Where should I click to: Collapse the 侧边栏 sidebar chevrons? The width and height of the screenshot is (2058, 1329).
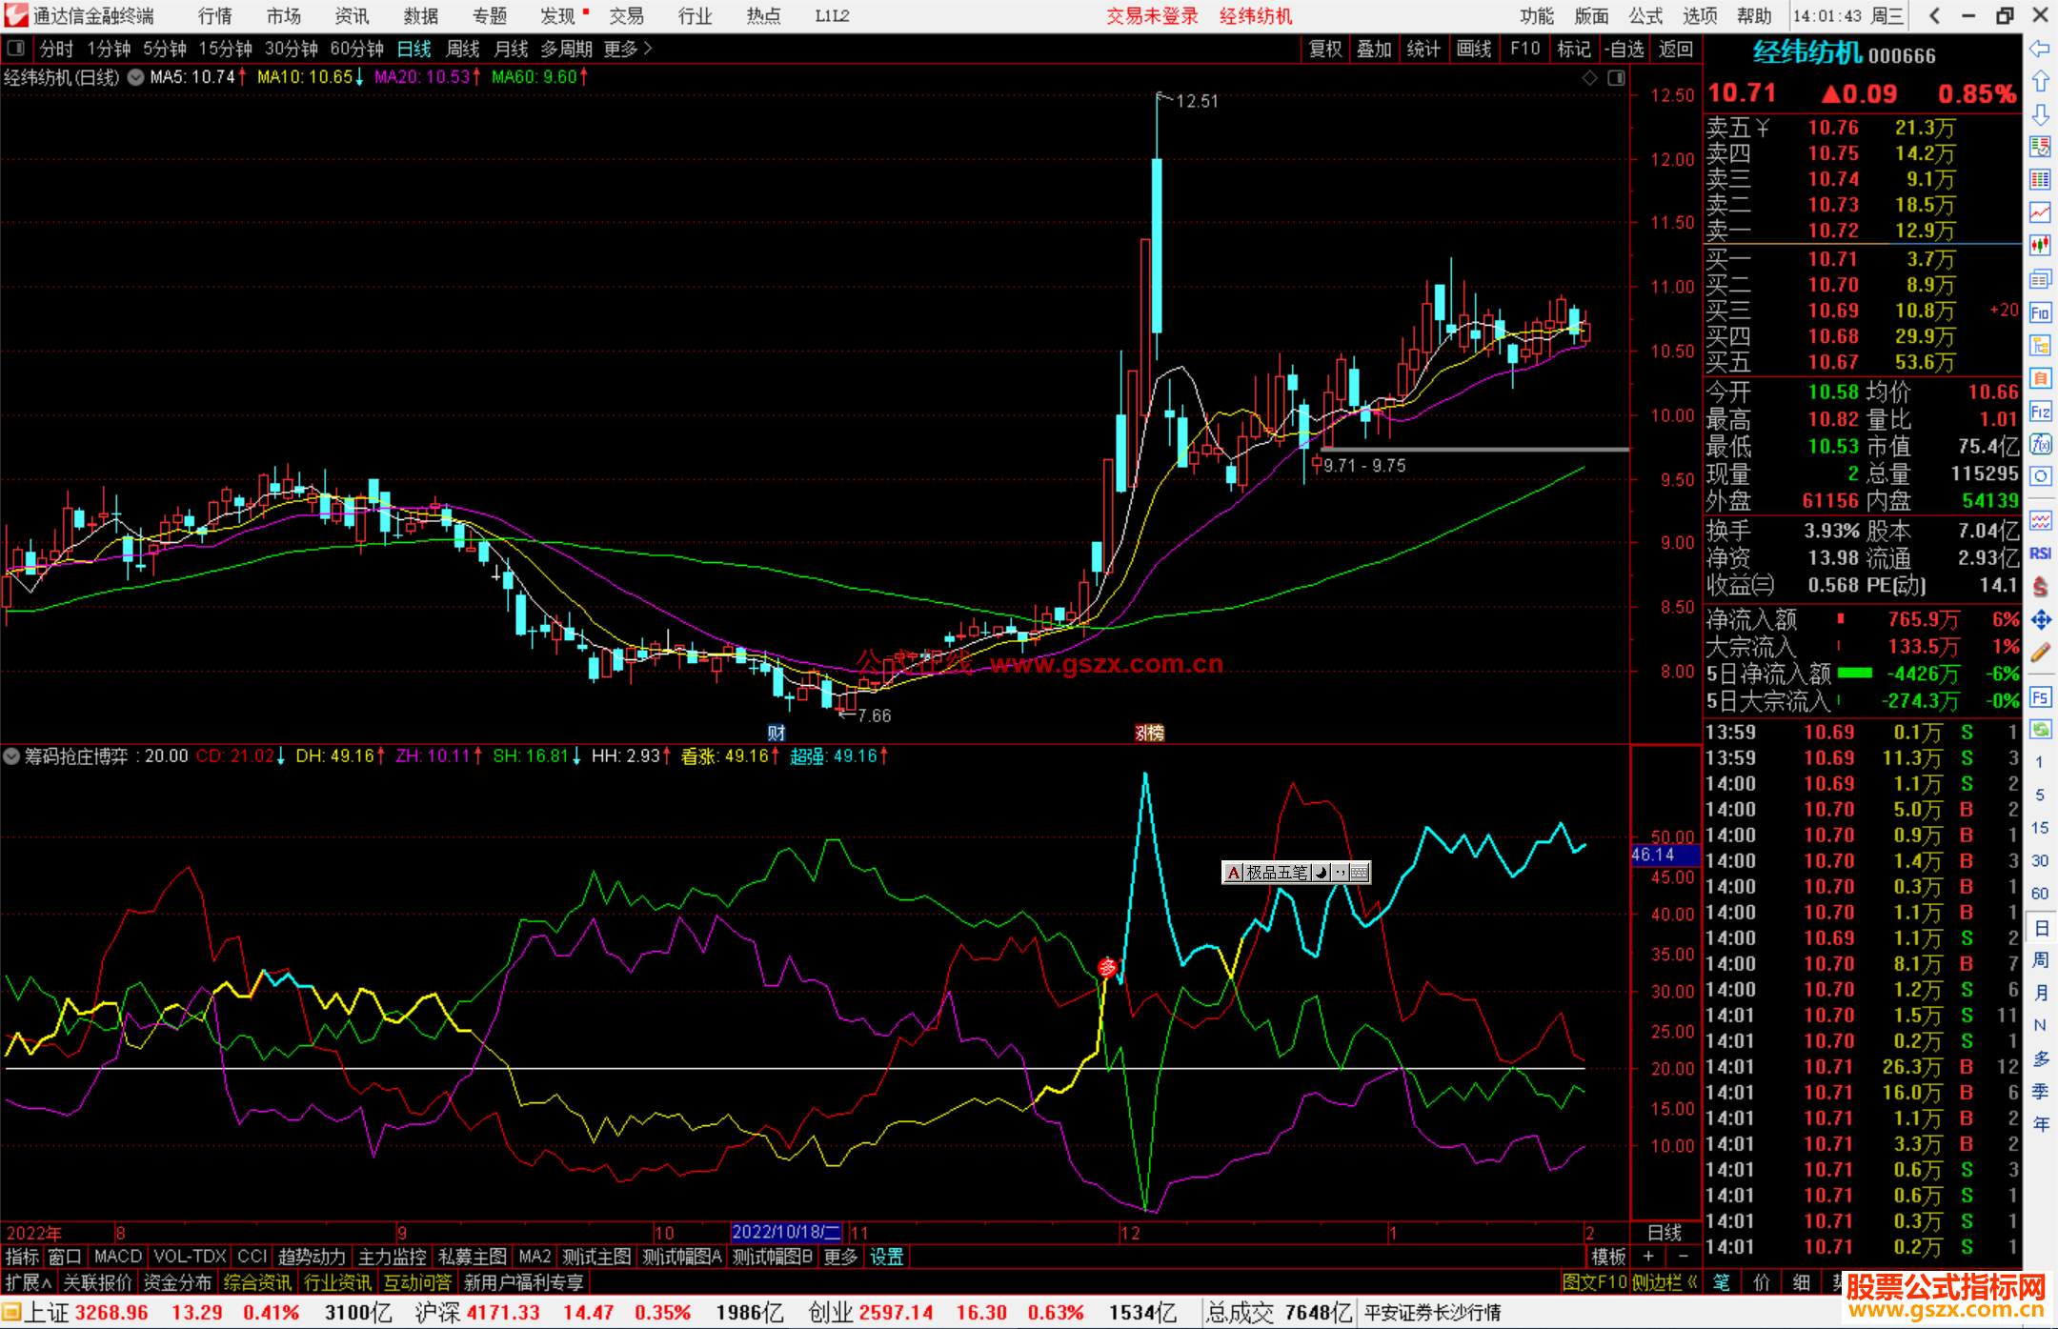point(1692,1282)
